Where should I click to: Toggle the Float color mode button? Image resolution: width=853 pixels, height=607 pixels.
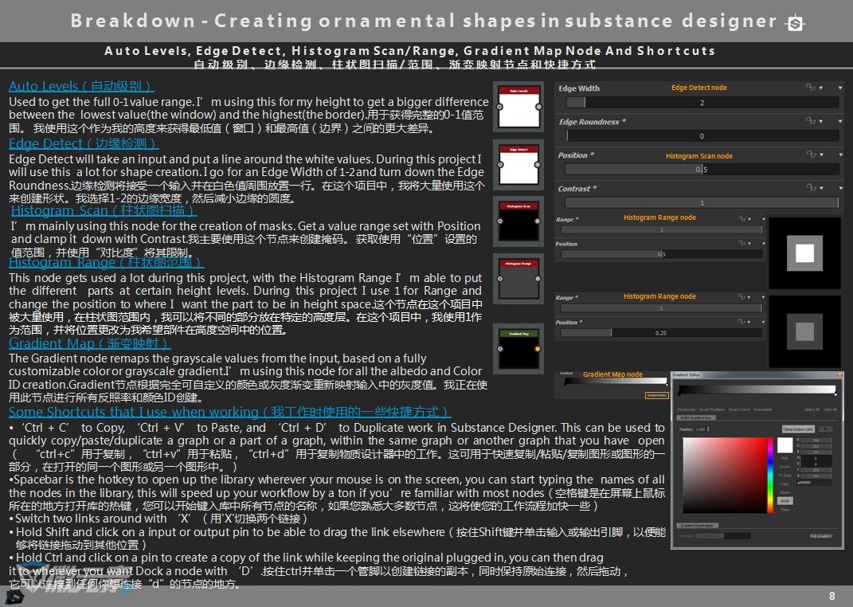pyautogui.click(x=785, y=510)
